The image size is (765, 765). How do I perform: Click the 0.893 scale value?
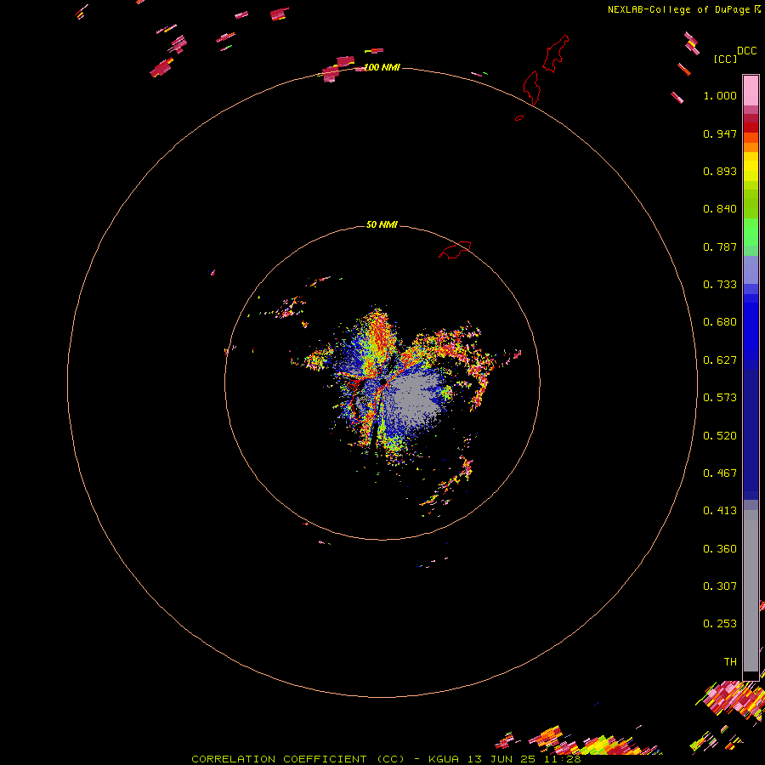pos(720,171)
